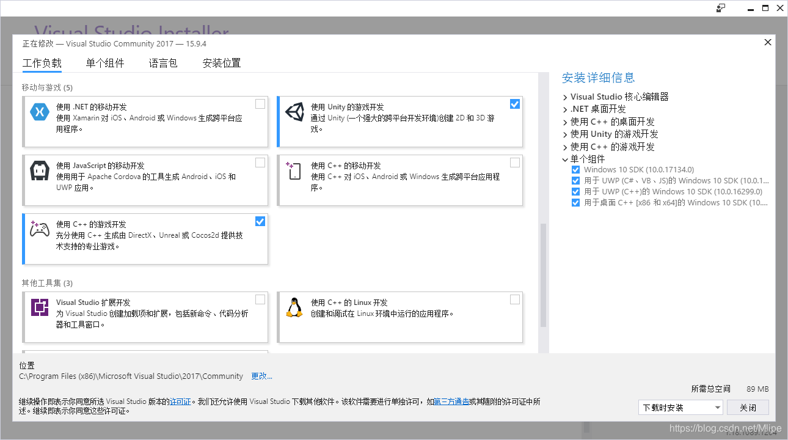Click the Unity logo icon
The image size is (788, 440).
(294, 112)
